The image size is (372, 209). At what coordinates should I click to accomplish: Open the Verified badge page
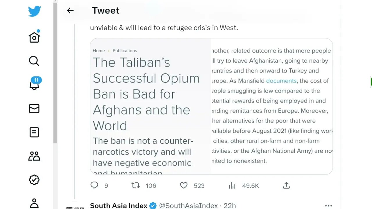[x=34, y=180]
